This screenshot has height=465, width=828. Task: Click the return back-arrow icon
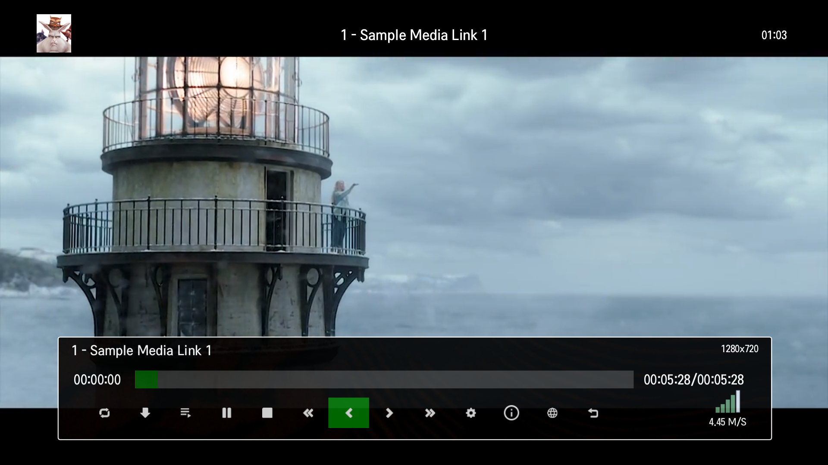tap(593, 413)
